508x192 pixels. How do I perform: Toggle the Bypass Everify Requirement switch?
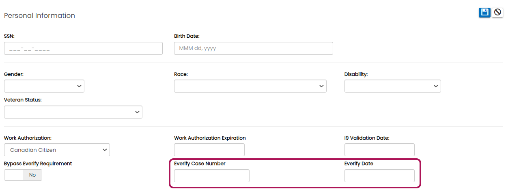coord(23,175)
